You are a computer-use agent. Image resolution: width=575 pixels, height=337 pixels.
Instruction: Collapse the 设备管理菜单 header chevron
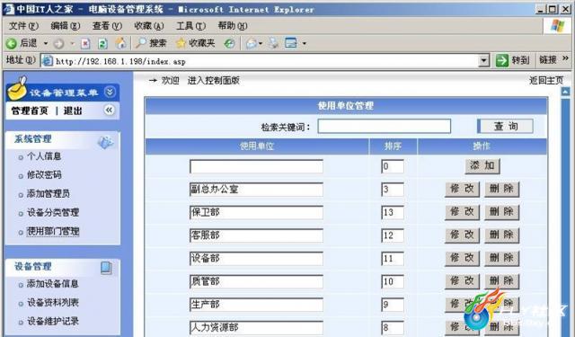pyautogui.click(x=110, y=92)
